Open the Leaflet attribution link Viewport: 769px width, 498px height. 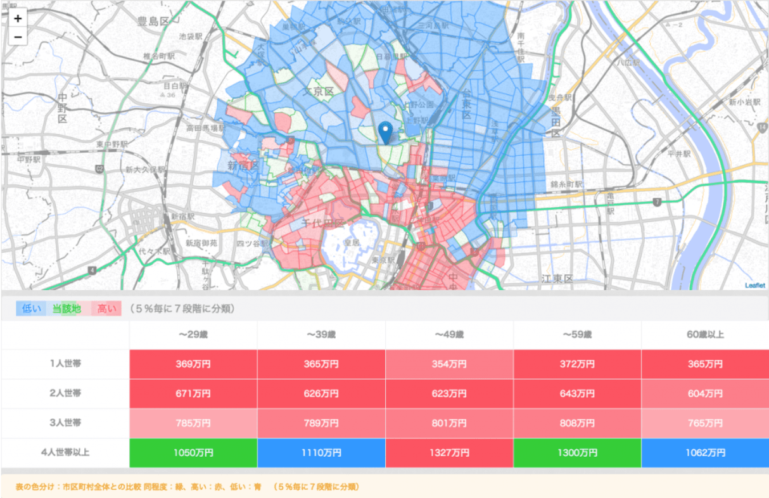[x=754, y=285]
